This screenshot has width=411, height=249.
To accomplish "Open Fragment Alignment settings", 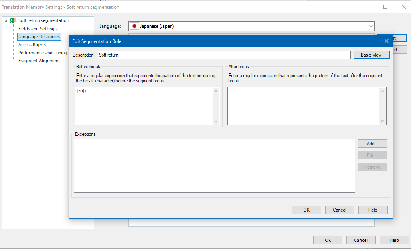I will 39,61.
